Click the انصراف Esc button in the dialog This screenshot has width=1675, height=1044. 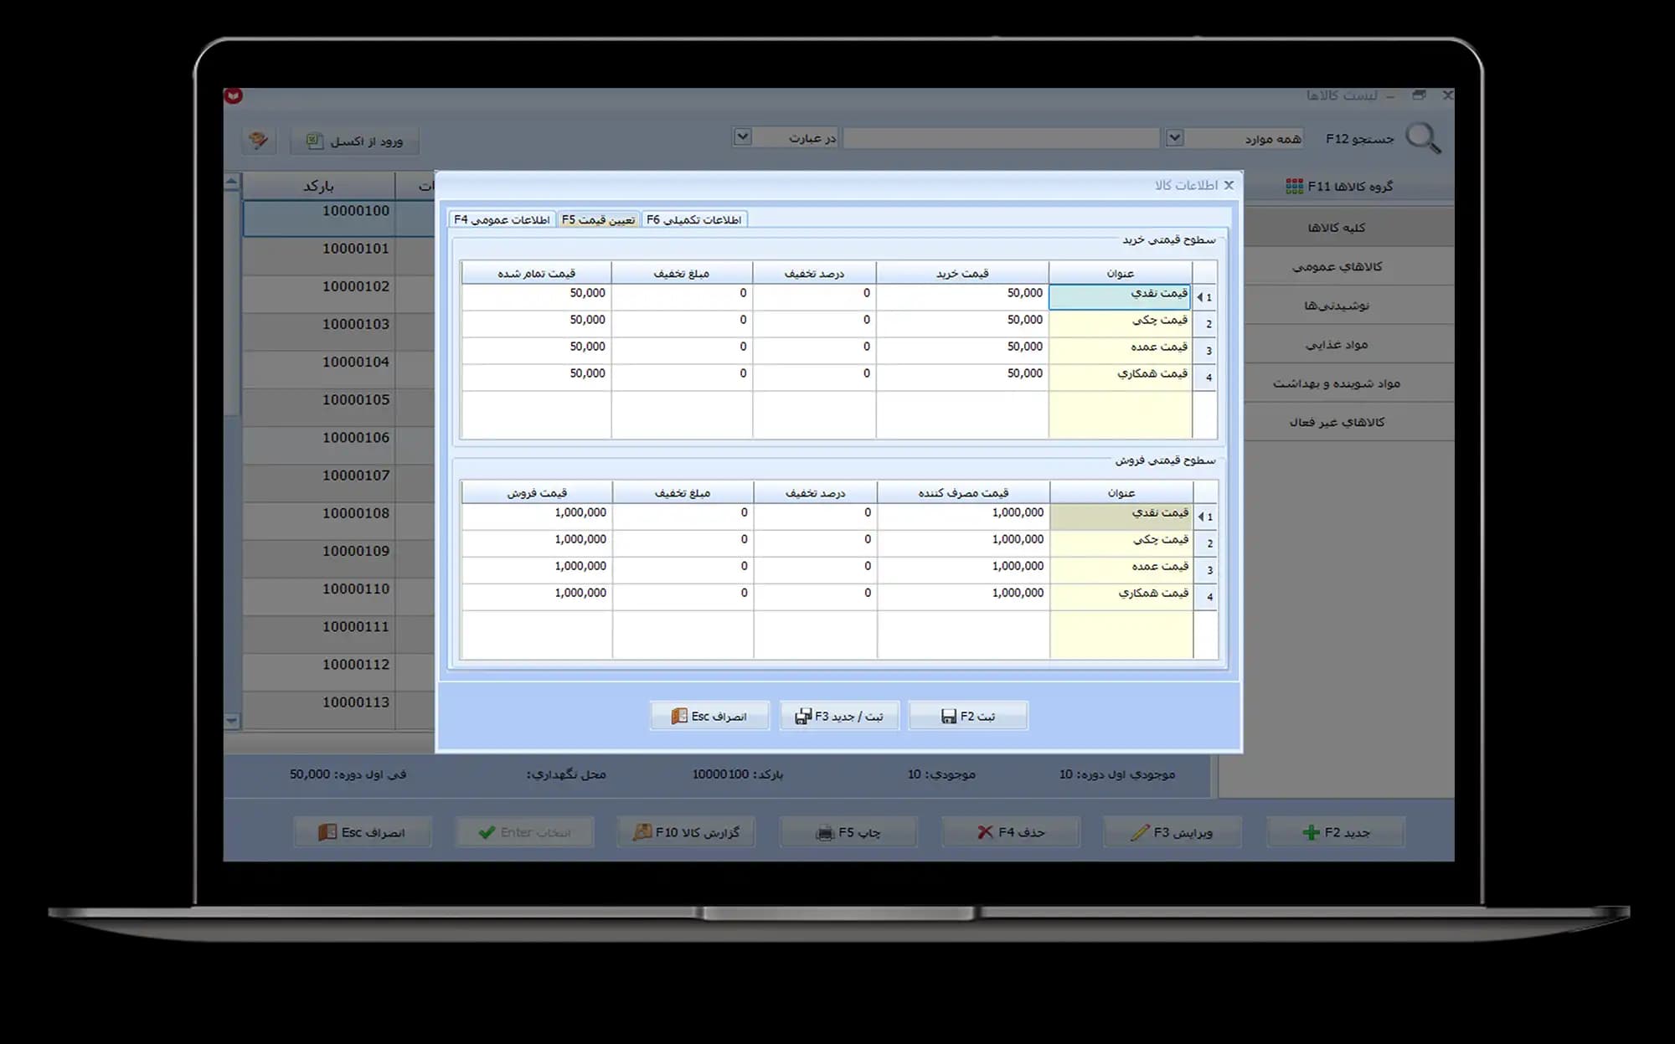tap(709, 716)
